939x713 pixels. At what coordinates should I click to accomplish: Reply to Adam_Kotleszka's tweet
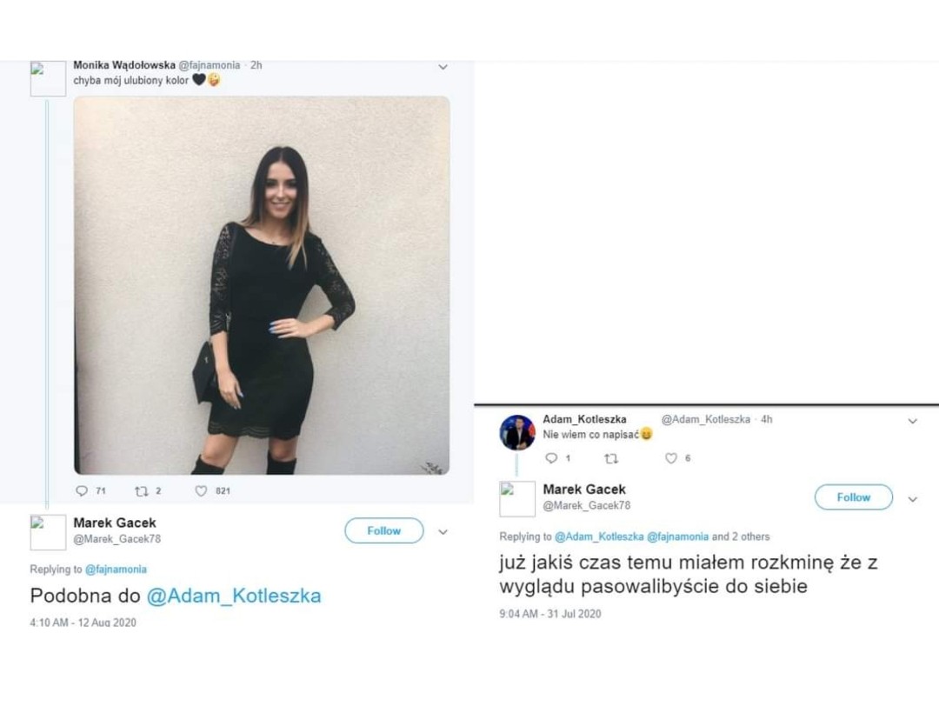(550, 458)
